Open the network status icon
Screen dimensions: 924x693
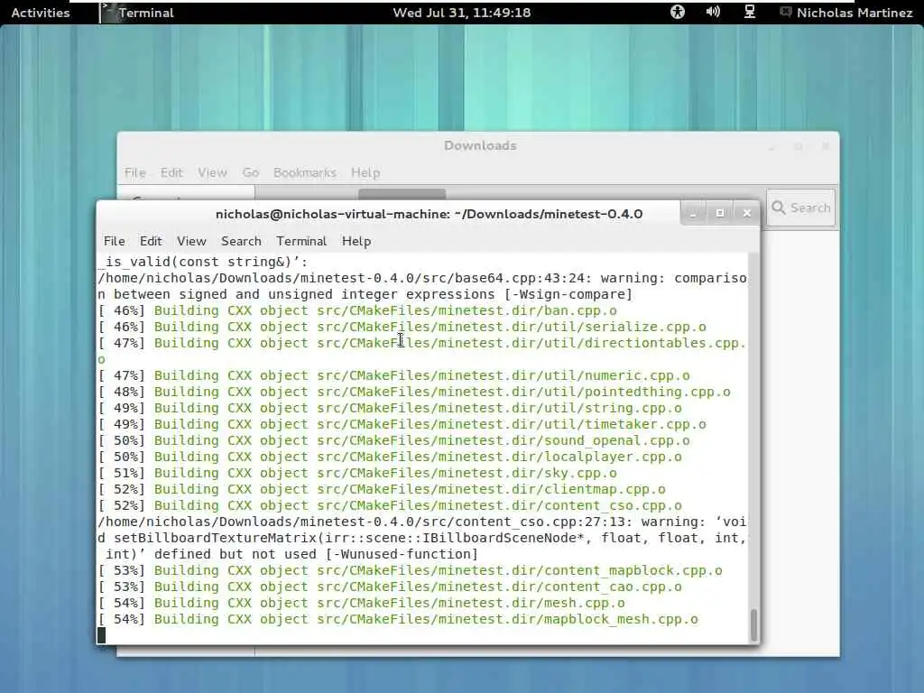point(749,12)
